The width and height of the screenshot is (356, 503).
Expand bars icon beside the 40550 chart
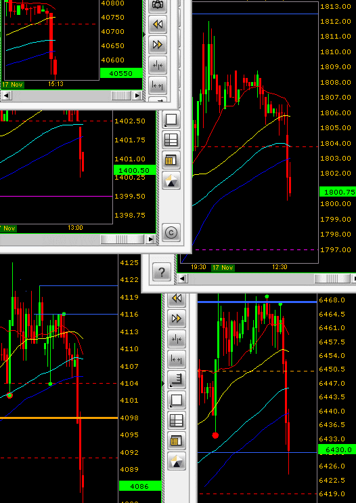tap(158, 85)
